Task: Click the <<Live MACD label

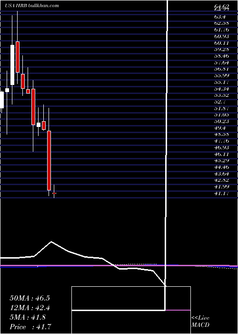Action: point(200,322)
